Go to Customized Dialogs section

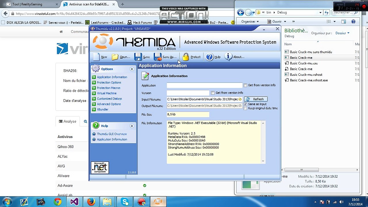[x=109, y=99]
